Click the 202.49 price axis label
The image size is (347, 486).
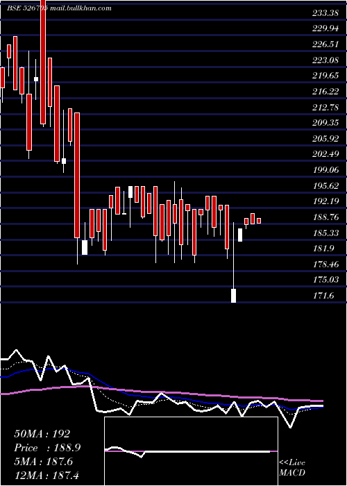click(326, 154)
